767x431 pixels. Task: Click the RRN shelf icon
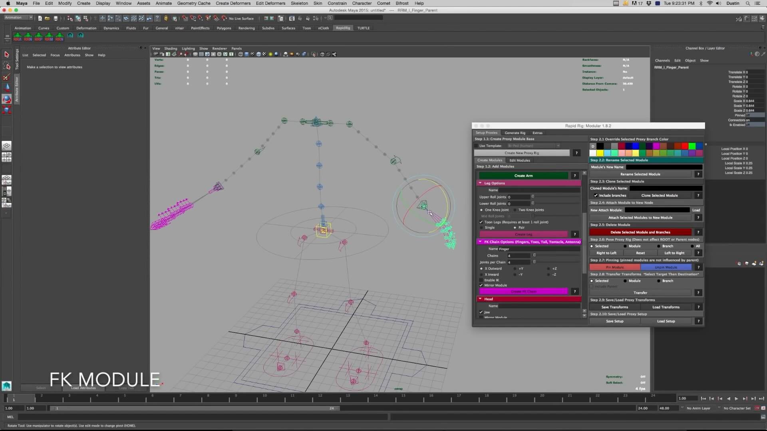point(28,37)
